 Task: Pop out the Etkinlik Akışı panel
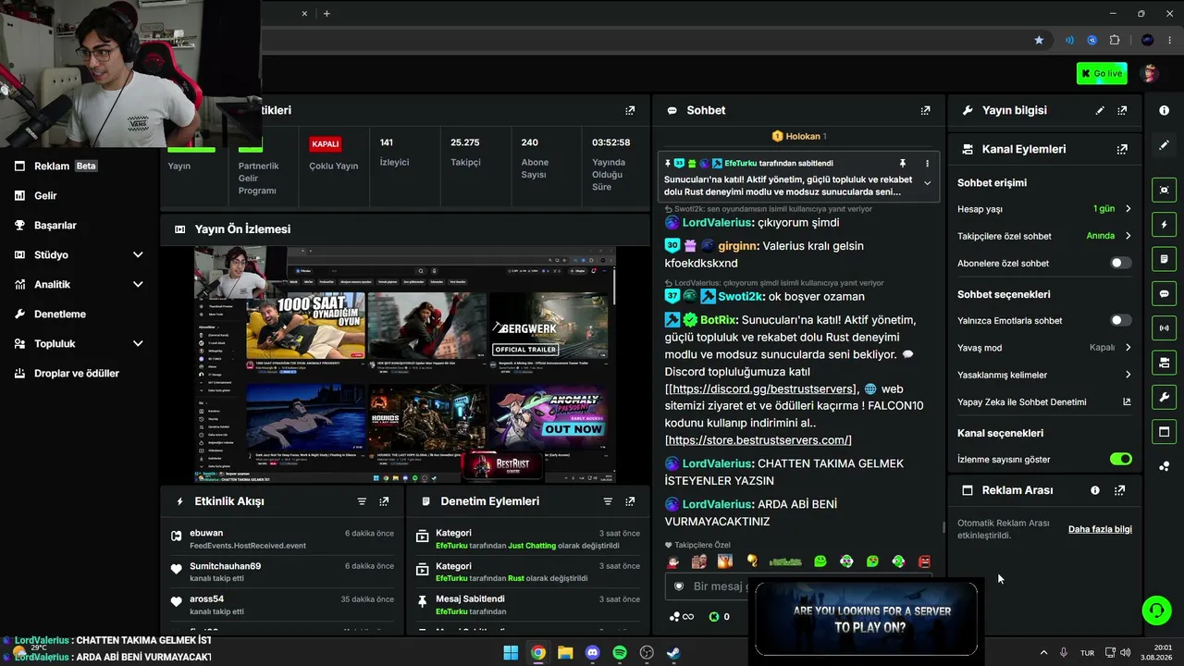384,501
